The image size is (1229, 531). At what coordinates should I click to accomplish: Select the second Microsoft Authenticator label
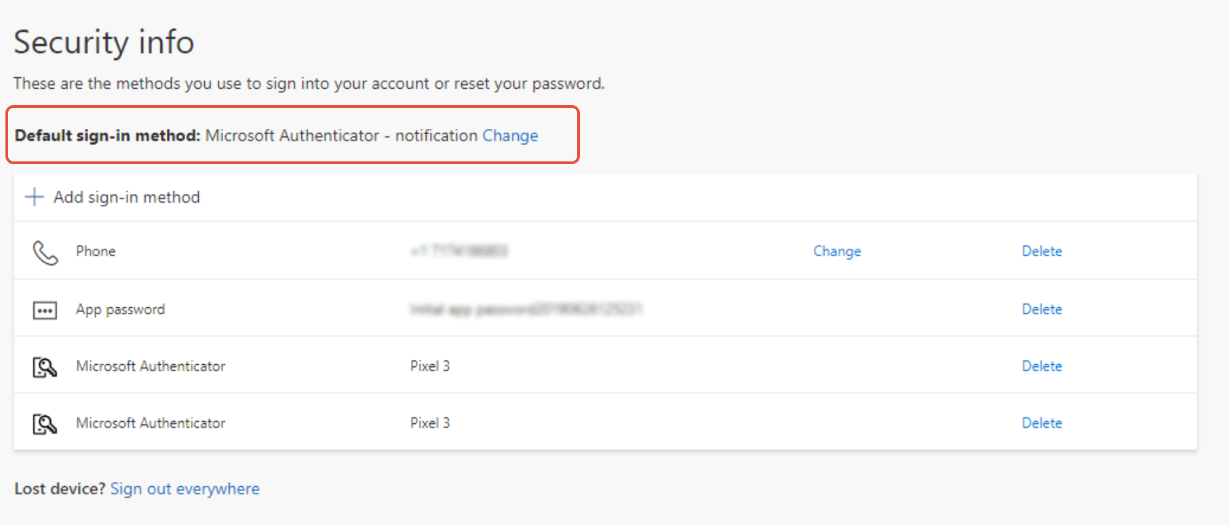pyautogui.click(x=151, y=423)
